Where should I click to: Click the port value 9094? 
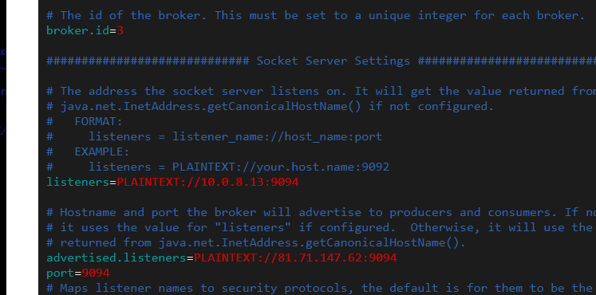(96, 273)
